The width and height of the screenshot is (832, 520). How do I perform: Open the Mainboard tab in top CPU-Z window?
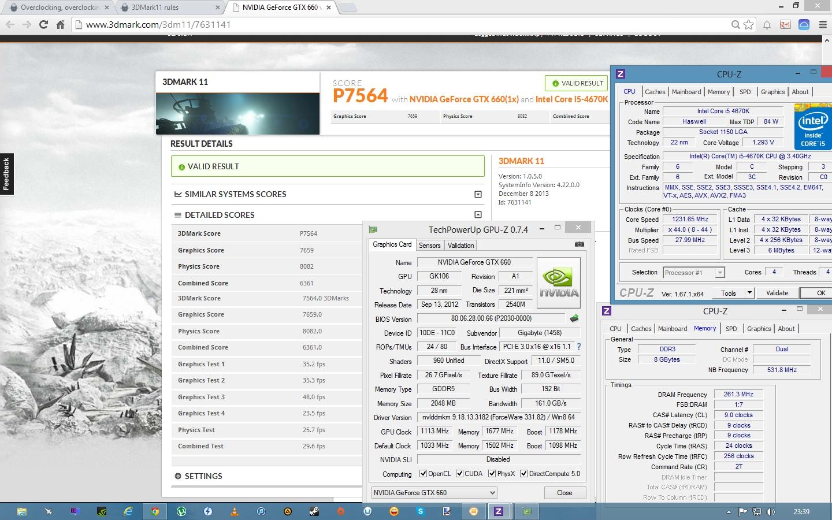(686, 92)
